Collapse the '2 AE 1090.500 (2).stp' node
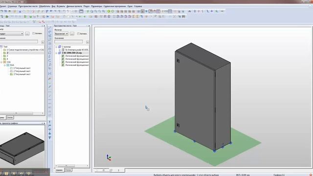313x176 pixels. (x=56, y=53)
